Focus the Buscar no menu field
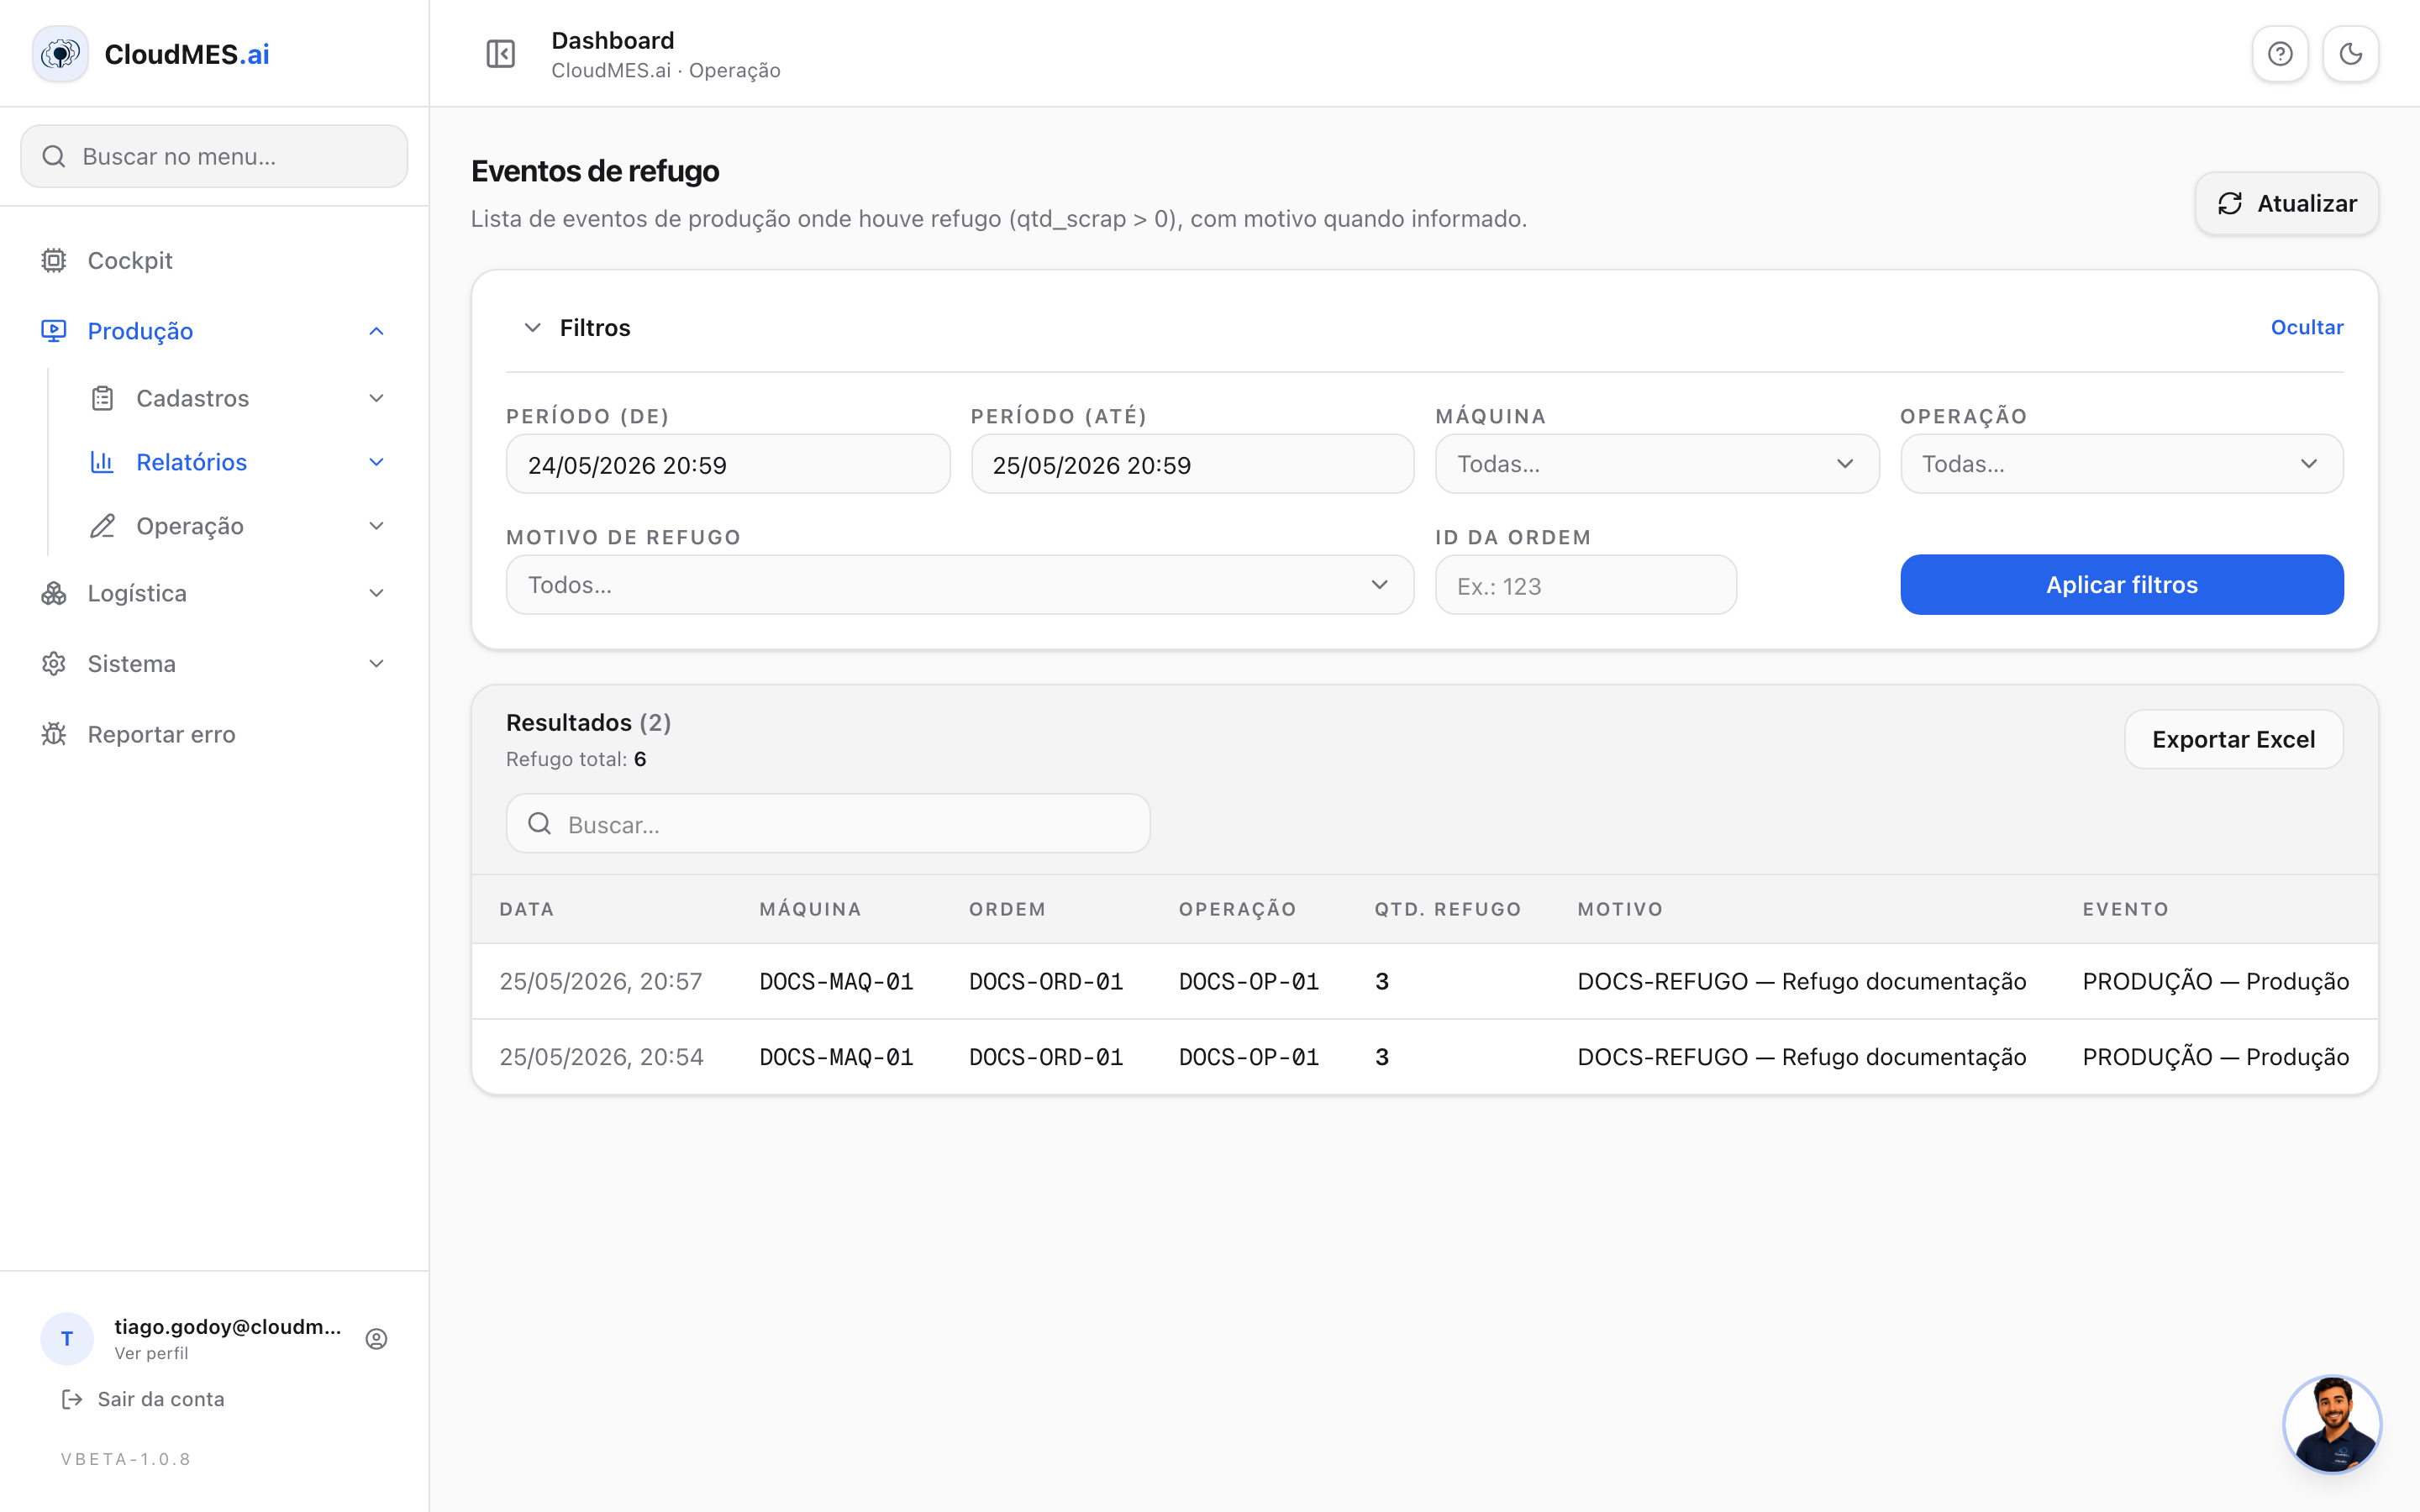This screenshot has width=2420, height=1512. point(214,156)
